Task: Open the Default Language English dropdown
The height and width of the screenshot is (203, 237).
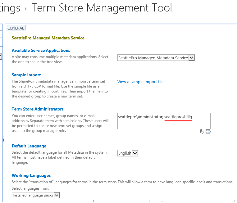Action: (x=128, y=153)
